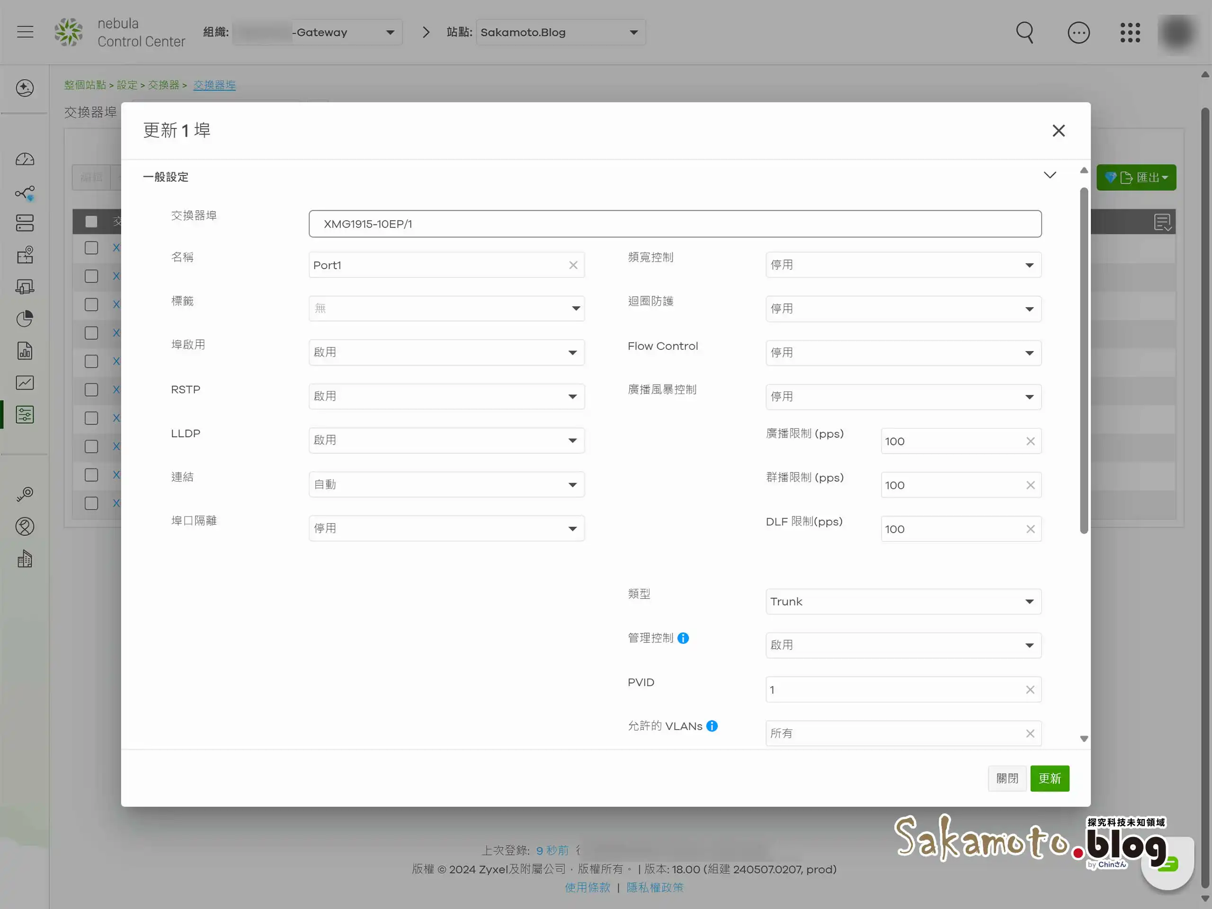This screenshot has height=909, width=1212.
Task: Open the RSTP dropdown
Action: tap(446, 396)
